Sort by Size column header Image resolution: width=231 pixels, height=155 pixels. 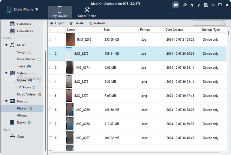(x=120, y=30)
